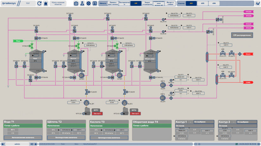
Task: Open the lab flask icon
Action: click(x=82, y=3)
